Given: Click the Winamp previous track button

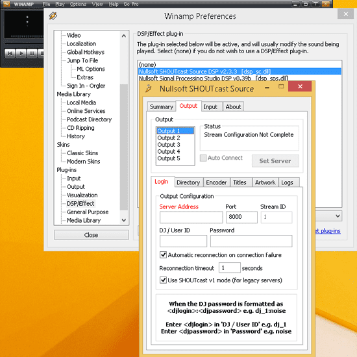Looking at the screenshot, I should [x=10, y=53].
